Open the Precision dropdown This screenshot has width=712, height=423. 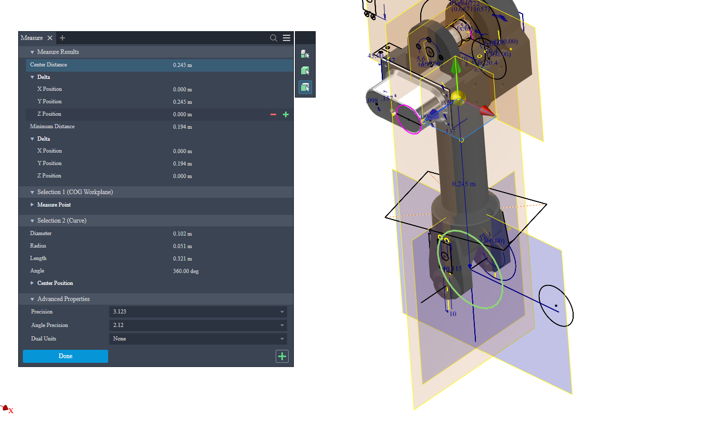point(198,312)
